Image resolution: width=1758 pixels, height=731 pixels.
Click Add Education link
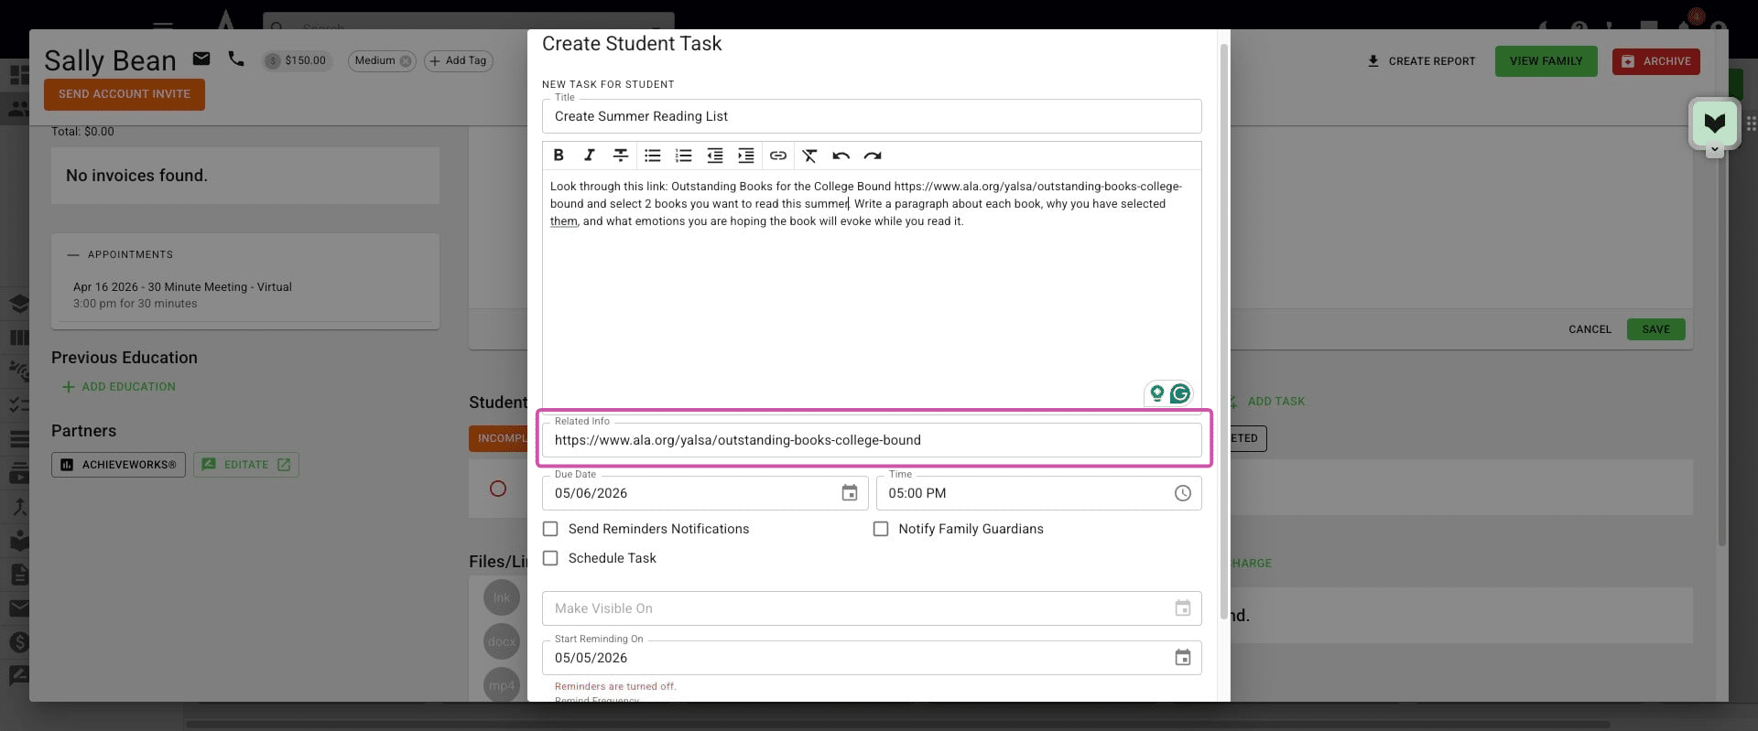[119, 387]
